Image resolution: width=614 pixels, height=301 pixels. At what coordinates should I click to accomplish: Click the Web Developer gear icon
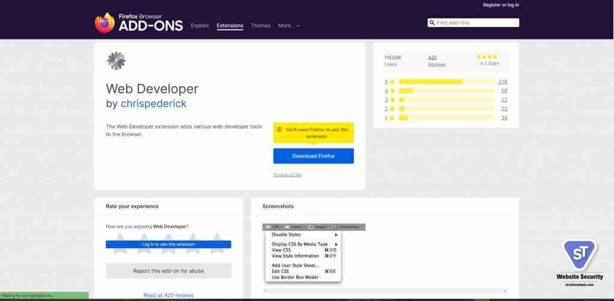pos(116,60)
